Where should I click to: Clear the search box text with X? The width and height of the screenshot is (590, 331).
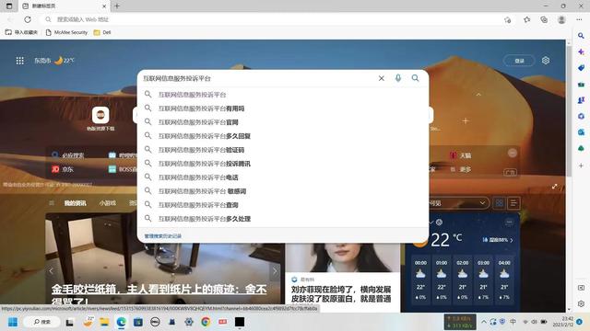click(381, 78)
